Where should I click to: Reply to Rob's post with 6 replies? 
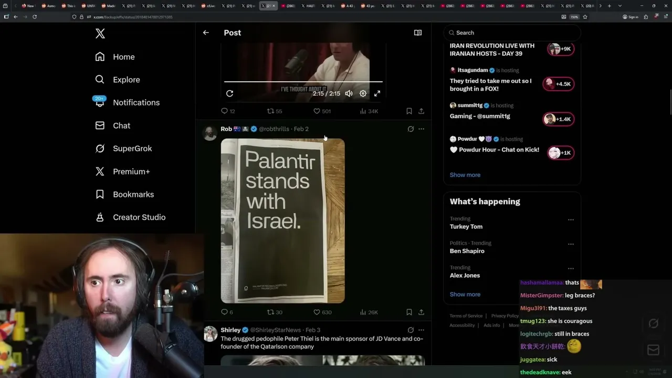coord(227,312)
